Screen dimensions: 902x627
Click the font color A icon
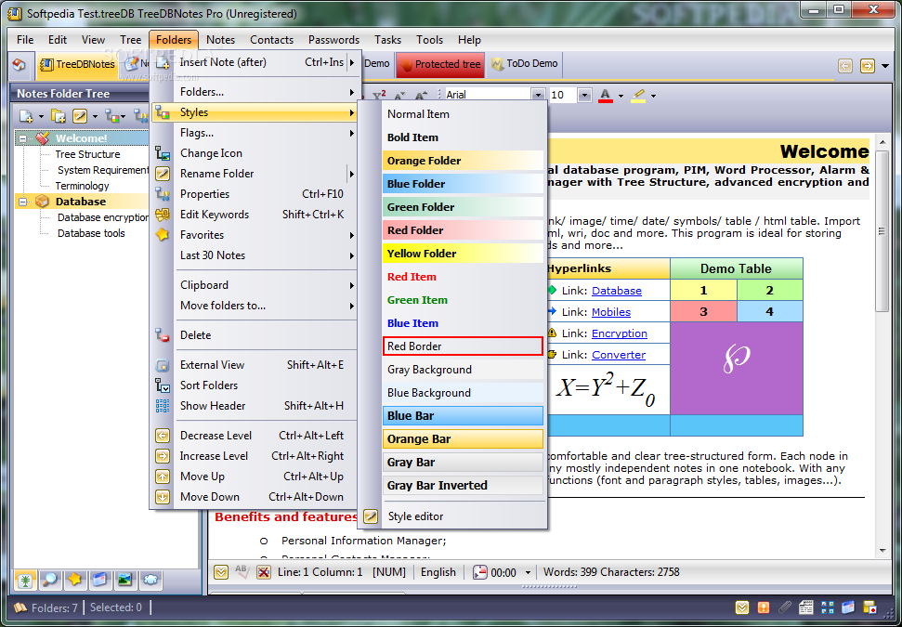(605, 95)
